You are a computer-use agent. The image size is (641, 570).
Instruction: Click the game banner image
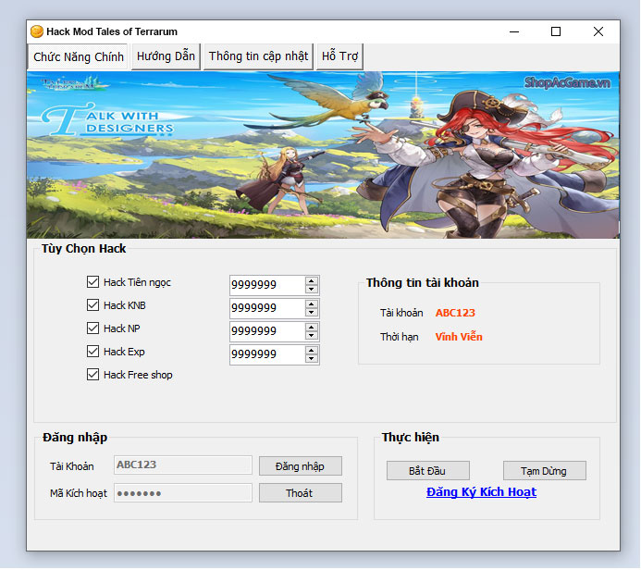click(x=323, y=155)
